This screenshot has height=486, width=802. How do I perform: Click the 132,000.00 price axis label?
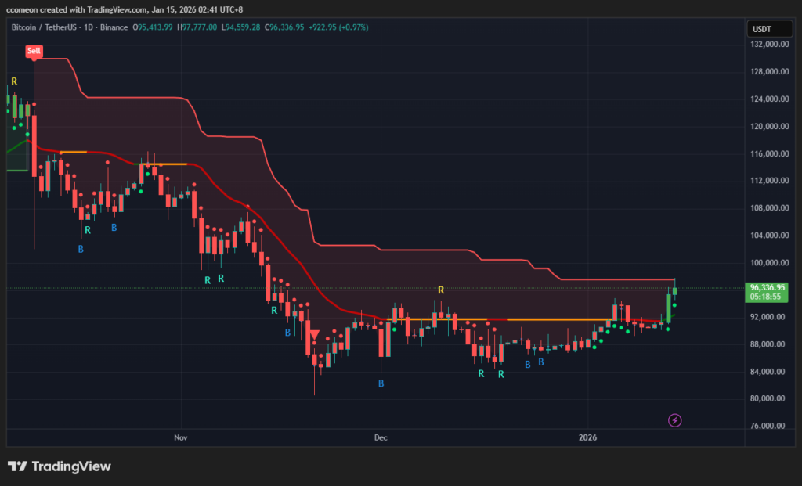767,45
